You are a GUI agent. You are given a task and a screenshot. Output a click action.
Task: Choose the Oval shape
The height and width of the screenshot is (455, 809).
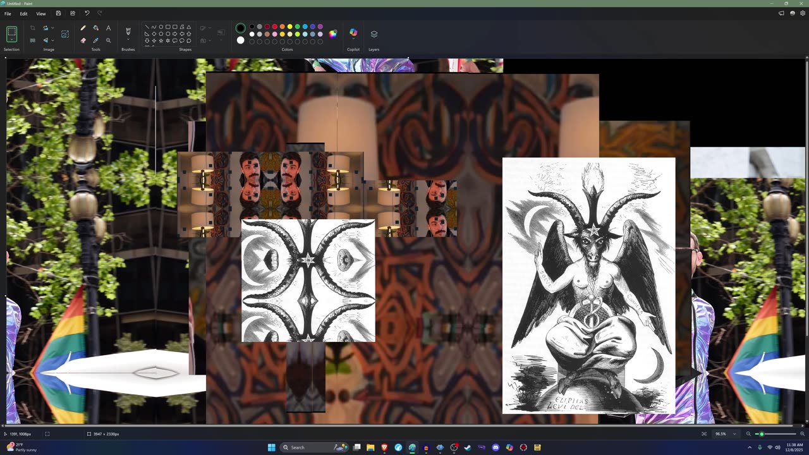point(161,27)
